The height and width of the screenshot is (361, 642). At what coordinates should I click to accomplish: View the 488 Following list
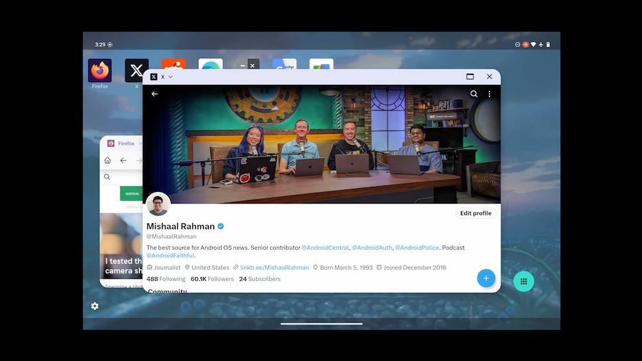[x=166, y=279]
